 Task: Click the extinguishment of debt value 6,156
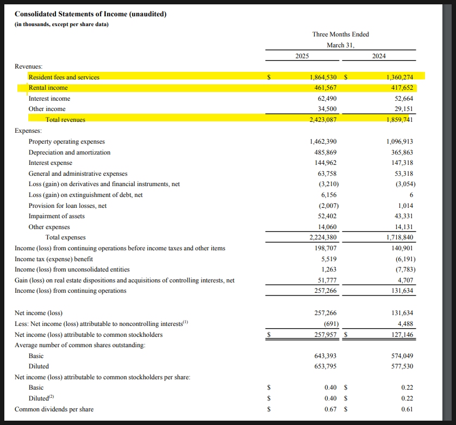pos(329,195)
